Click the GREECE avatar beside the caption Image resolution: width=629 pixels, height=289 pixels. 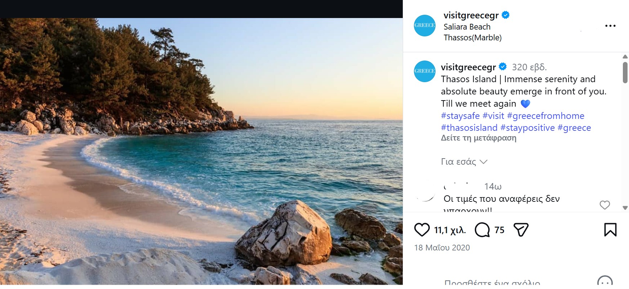(x=425, y=71)
